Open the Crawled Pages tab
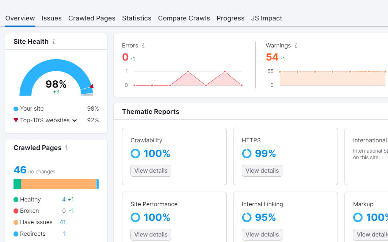This screenshot has height=242, width=388. (x=92, y=18)
